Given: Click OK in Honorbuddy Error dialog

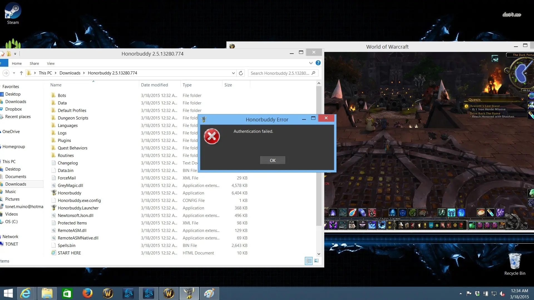Looking at the screenshot, I should pyautogui.click(x=273, y=160).
